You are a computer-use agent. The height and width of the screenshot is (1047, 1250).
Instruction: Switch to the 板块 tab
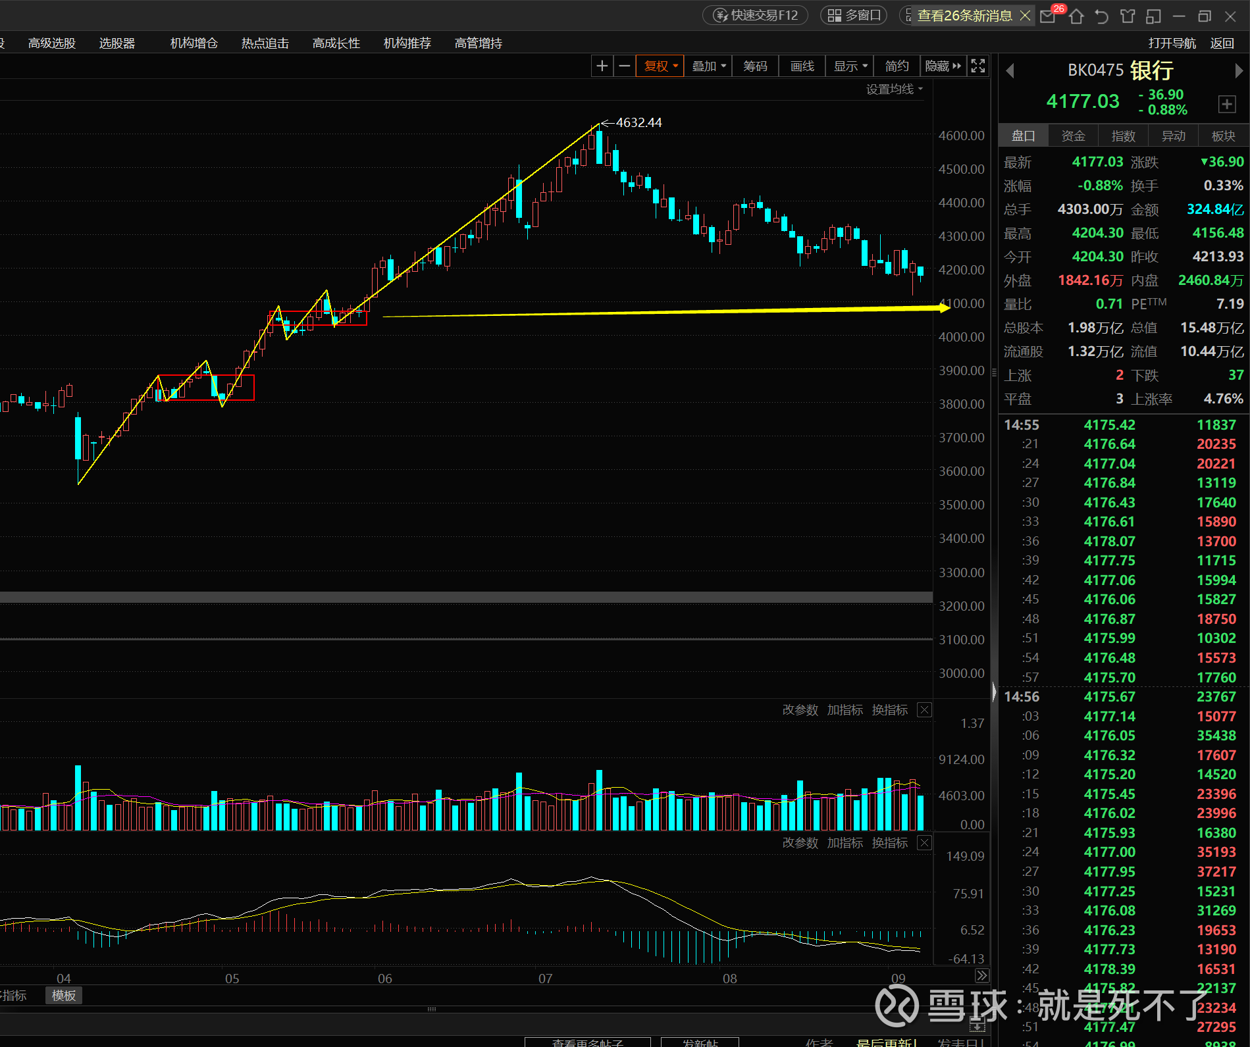1224,136
